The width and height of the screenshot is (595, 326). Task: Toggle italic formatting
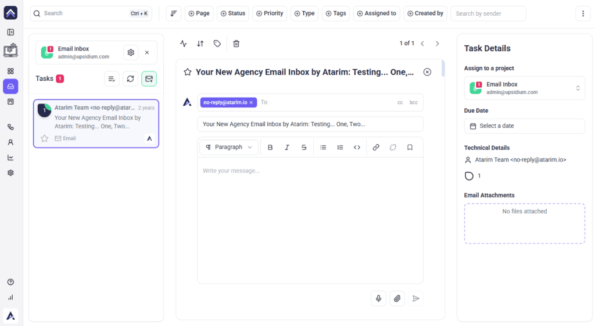pyautogui.click(x=287, y=147)
